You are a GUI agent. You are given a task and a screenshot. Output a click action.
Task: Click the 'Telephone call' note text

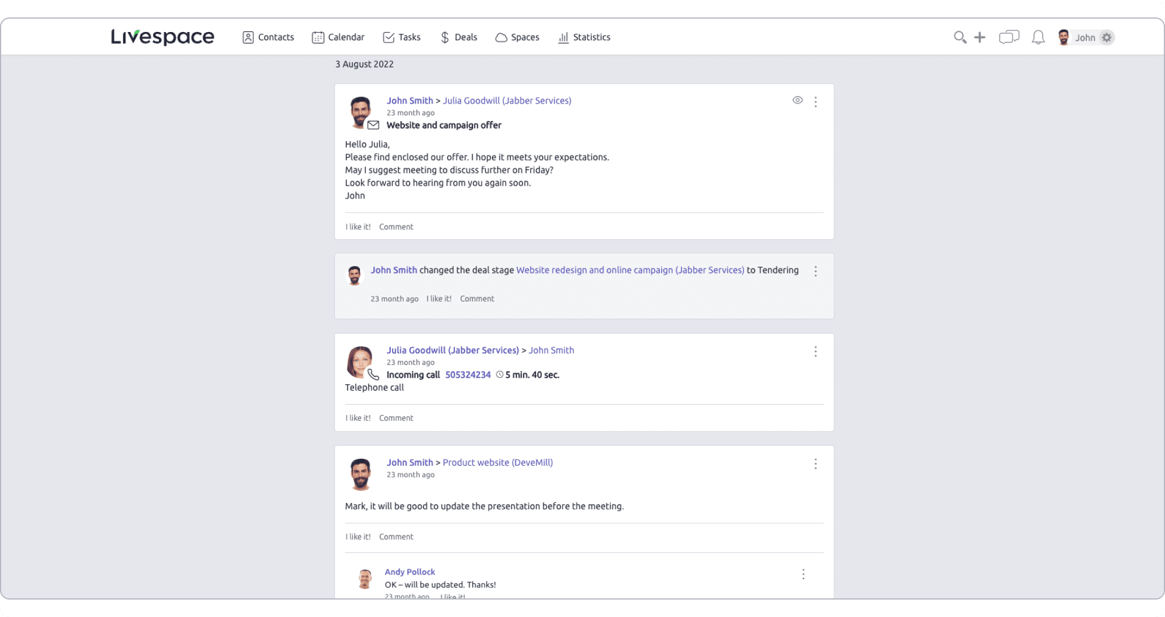pos(374,388)
